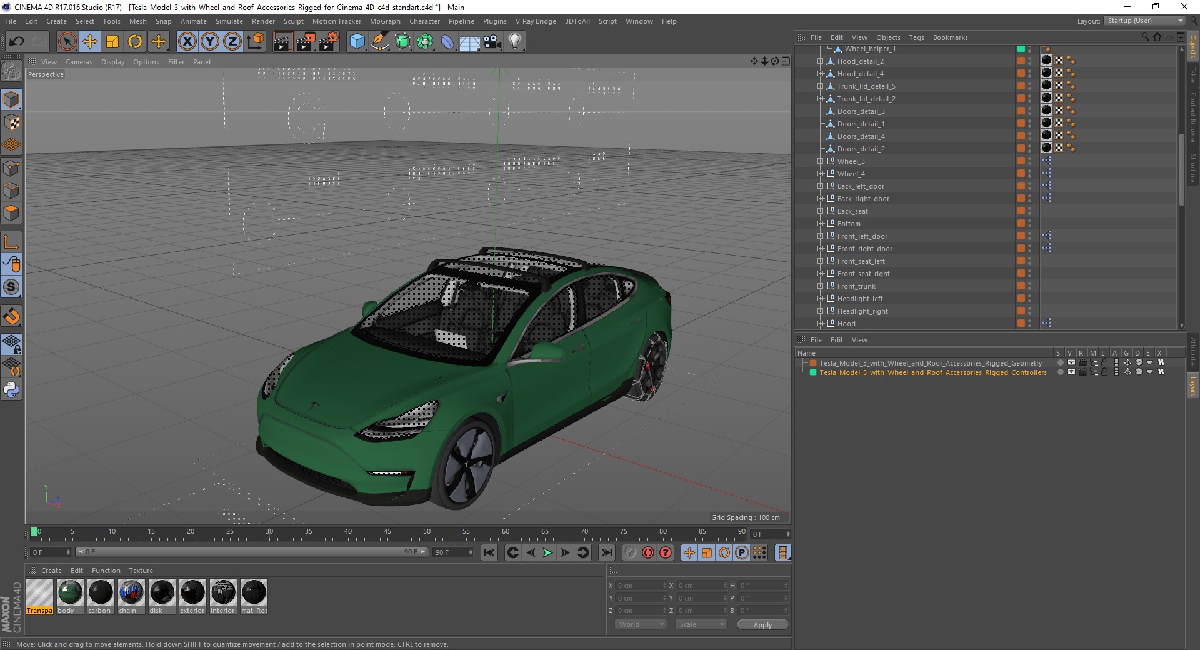Enable Polygons mode in left toolbar

[11, 212]
